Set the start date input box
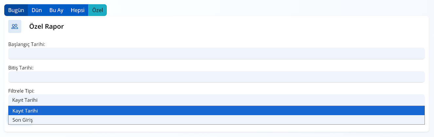 click(x=216, y=53)
